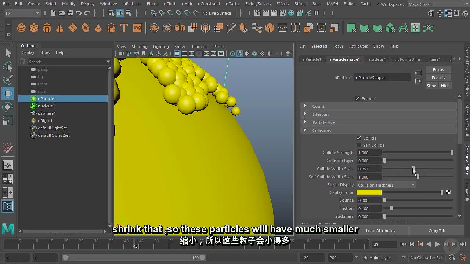Screen dimensions: 470x264
Task: Click the Maya logo icon in sidebar
Action: 7,228
